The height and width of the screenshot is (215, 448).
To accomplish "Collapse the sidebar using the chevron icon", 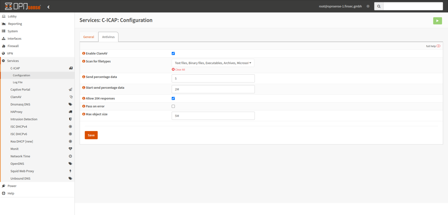I will [48, 7].
